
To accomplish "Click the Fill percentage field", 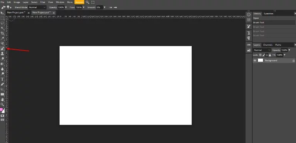I will (279, 55).
